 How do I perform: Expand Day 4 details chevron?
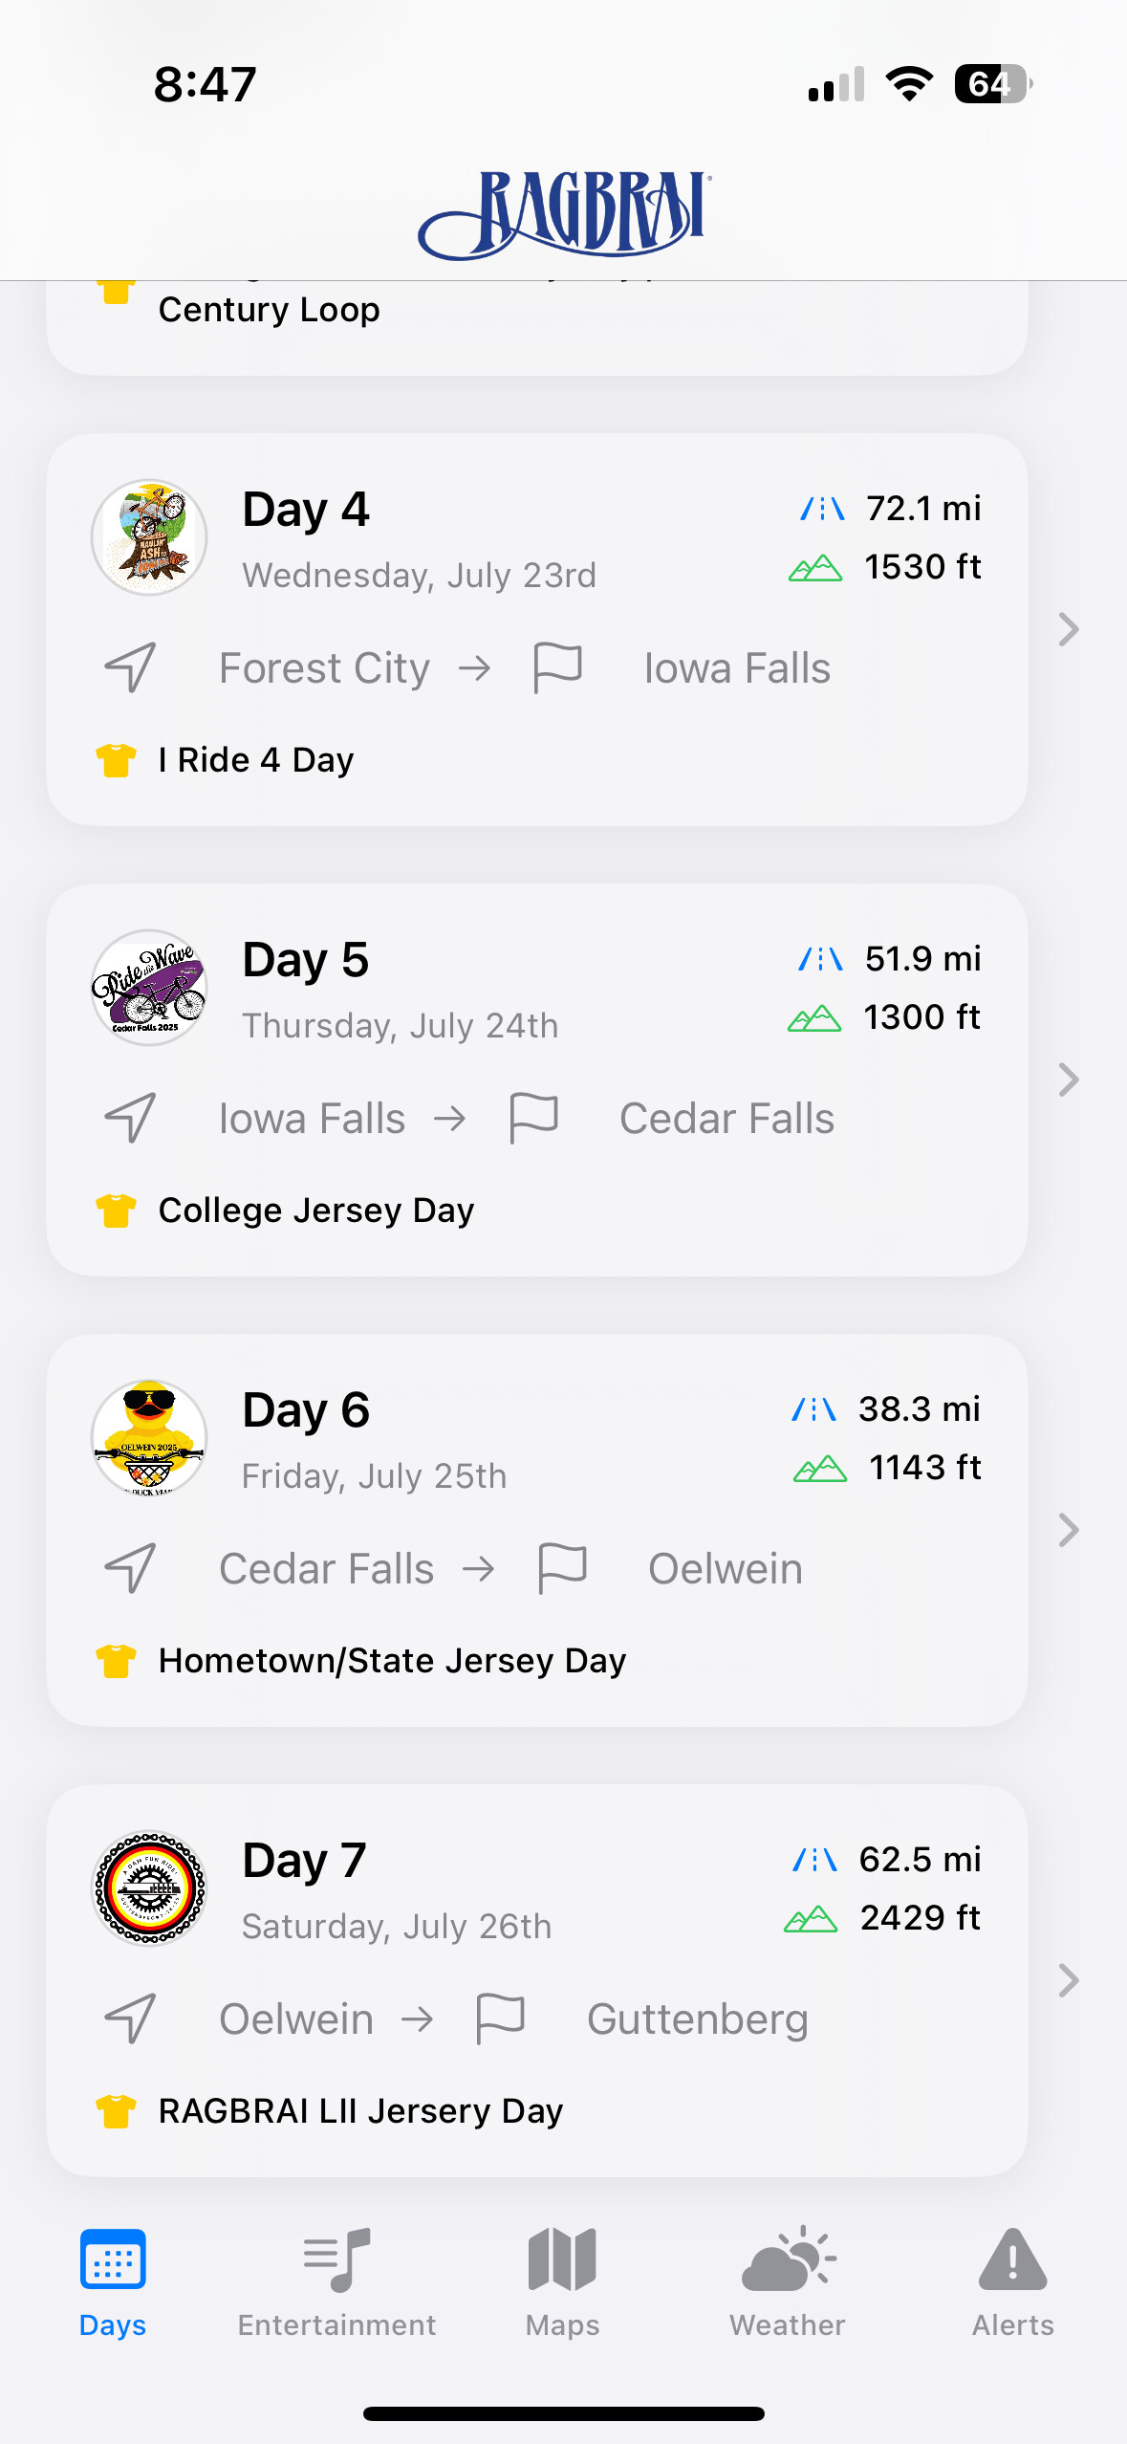[x=1069, y=629]
